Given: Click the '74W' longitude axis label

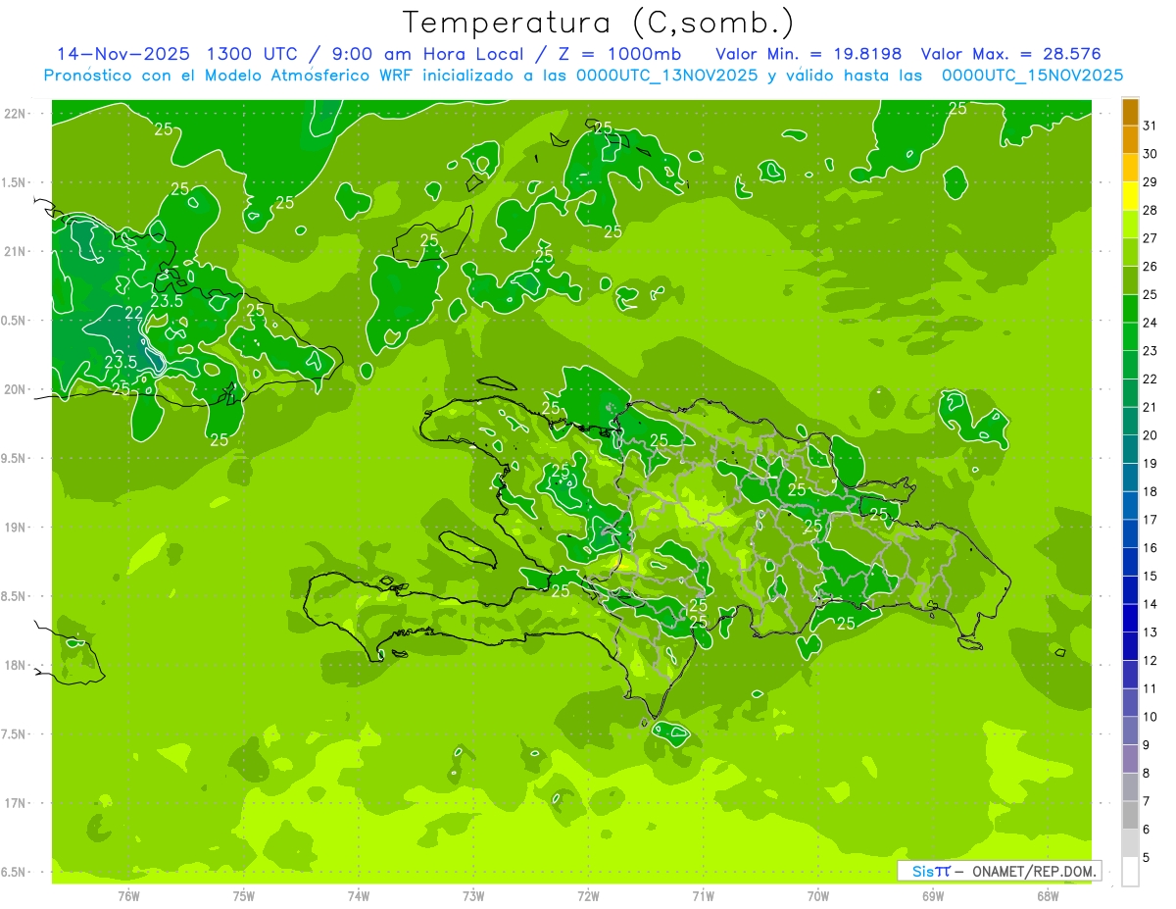Looking at the screenshot, I should (359, 896).
